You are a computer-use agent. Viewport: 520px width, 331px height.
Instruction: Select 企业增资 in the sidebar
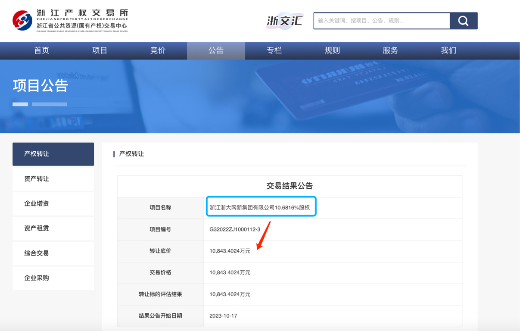53,203
